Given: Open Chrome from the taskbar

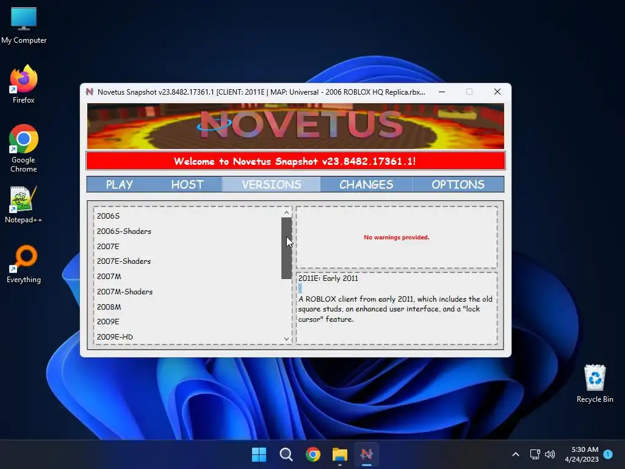Looking at the screenshot, I should pos(313,454).
